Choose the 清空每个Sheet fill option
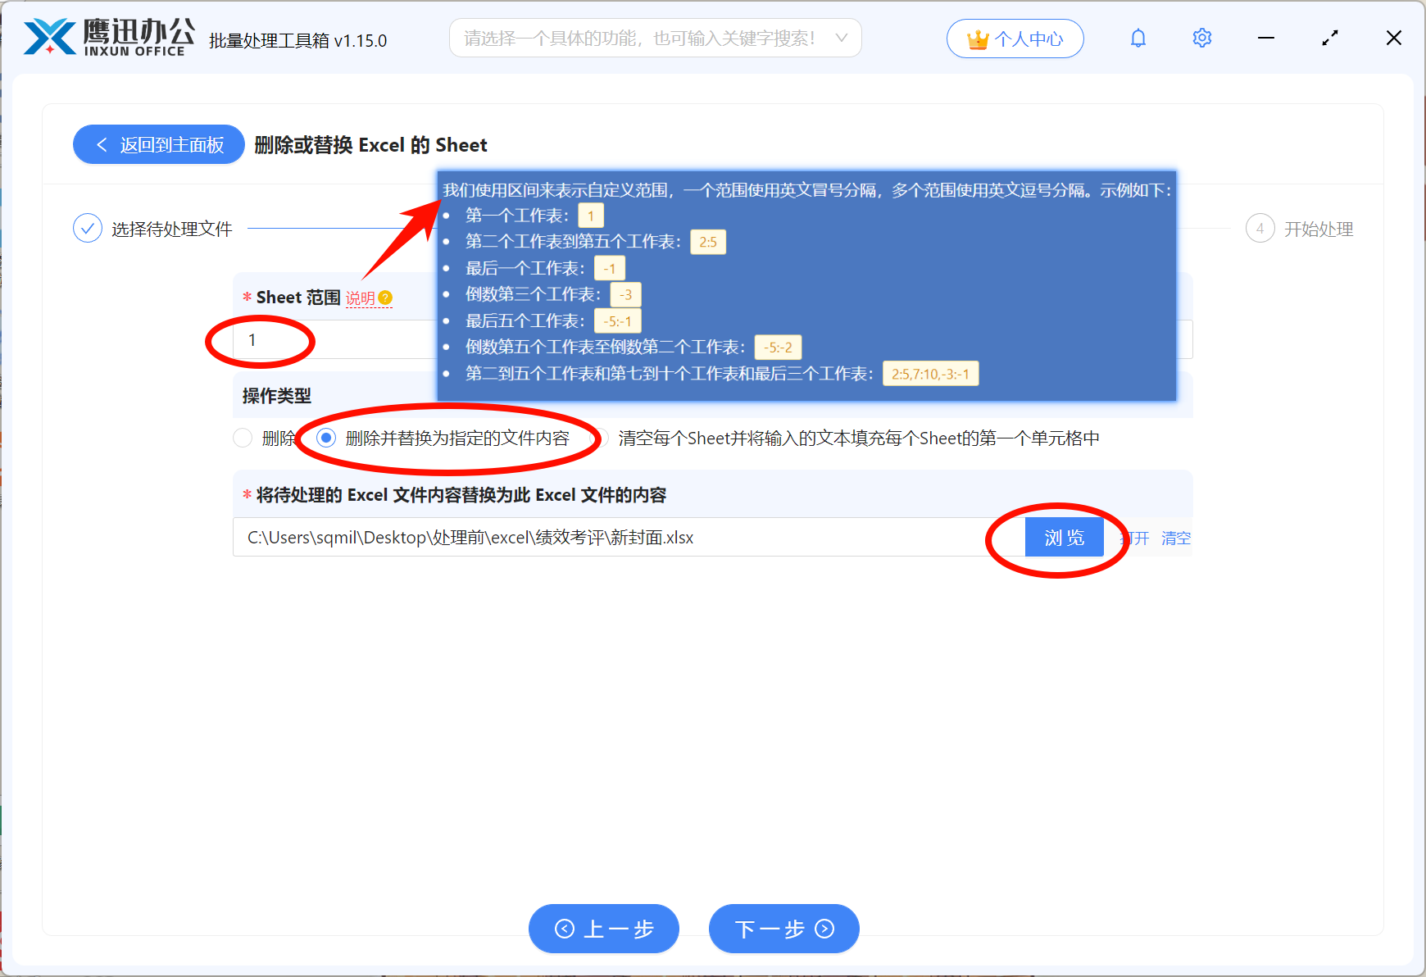 coord(602,438)
